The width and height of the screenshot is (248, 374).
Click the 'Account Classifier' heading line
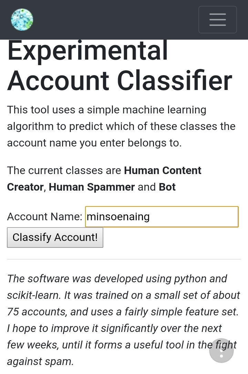click(x=120, y=81)
